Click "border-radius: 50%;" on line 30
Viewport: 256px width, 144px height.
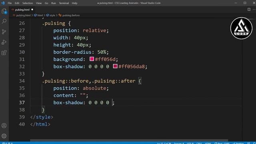tap(81, 52)
